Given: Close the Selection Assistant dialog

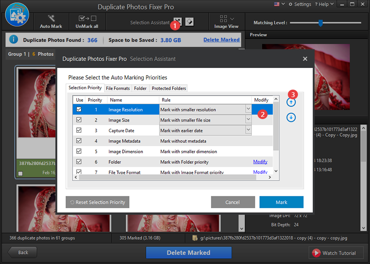Looking at the screenshot, I should tap(305, 59).
